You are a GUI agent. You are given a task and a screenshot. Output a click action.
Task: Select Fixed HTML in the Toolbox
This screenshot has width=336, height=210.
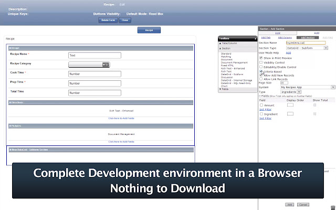pos(227,66)
